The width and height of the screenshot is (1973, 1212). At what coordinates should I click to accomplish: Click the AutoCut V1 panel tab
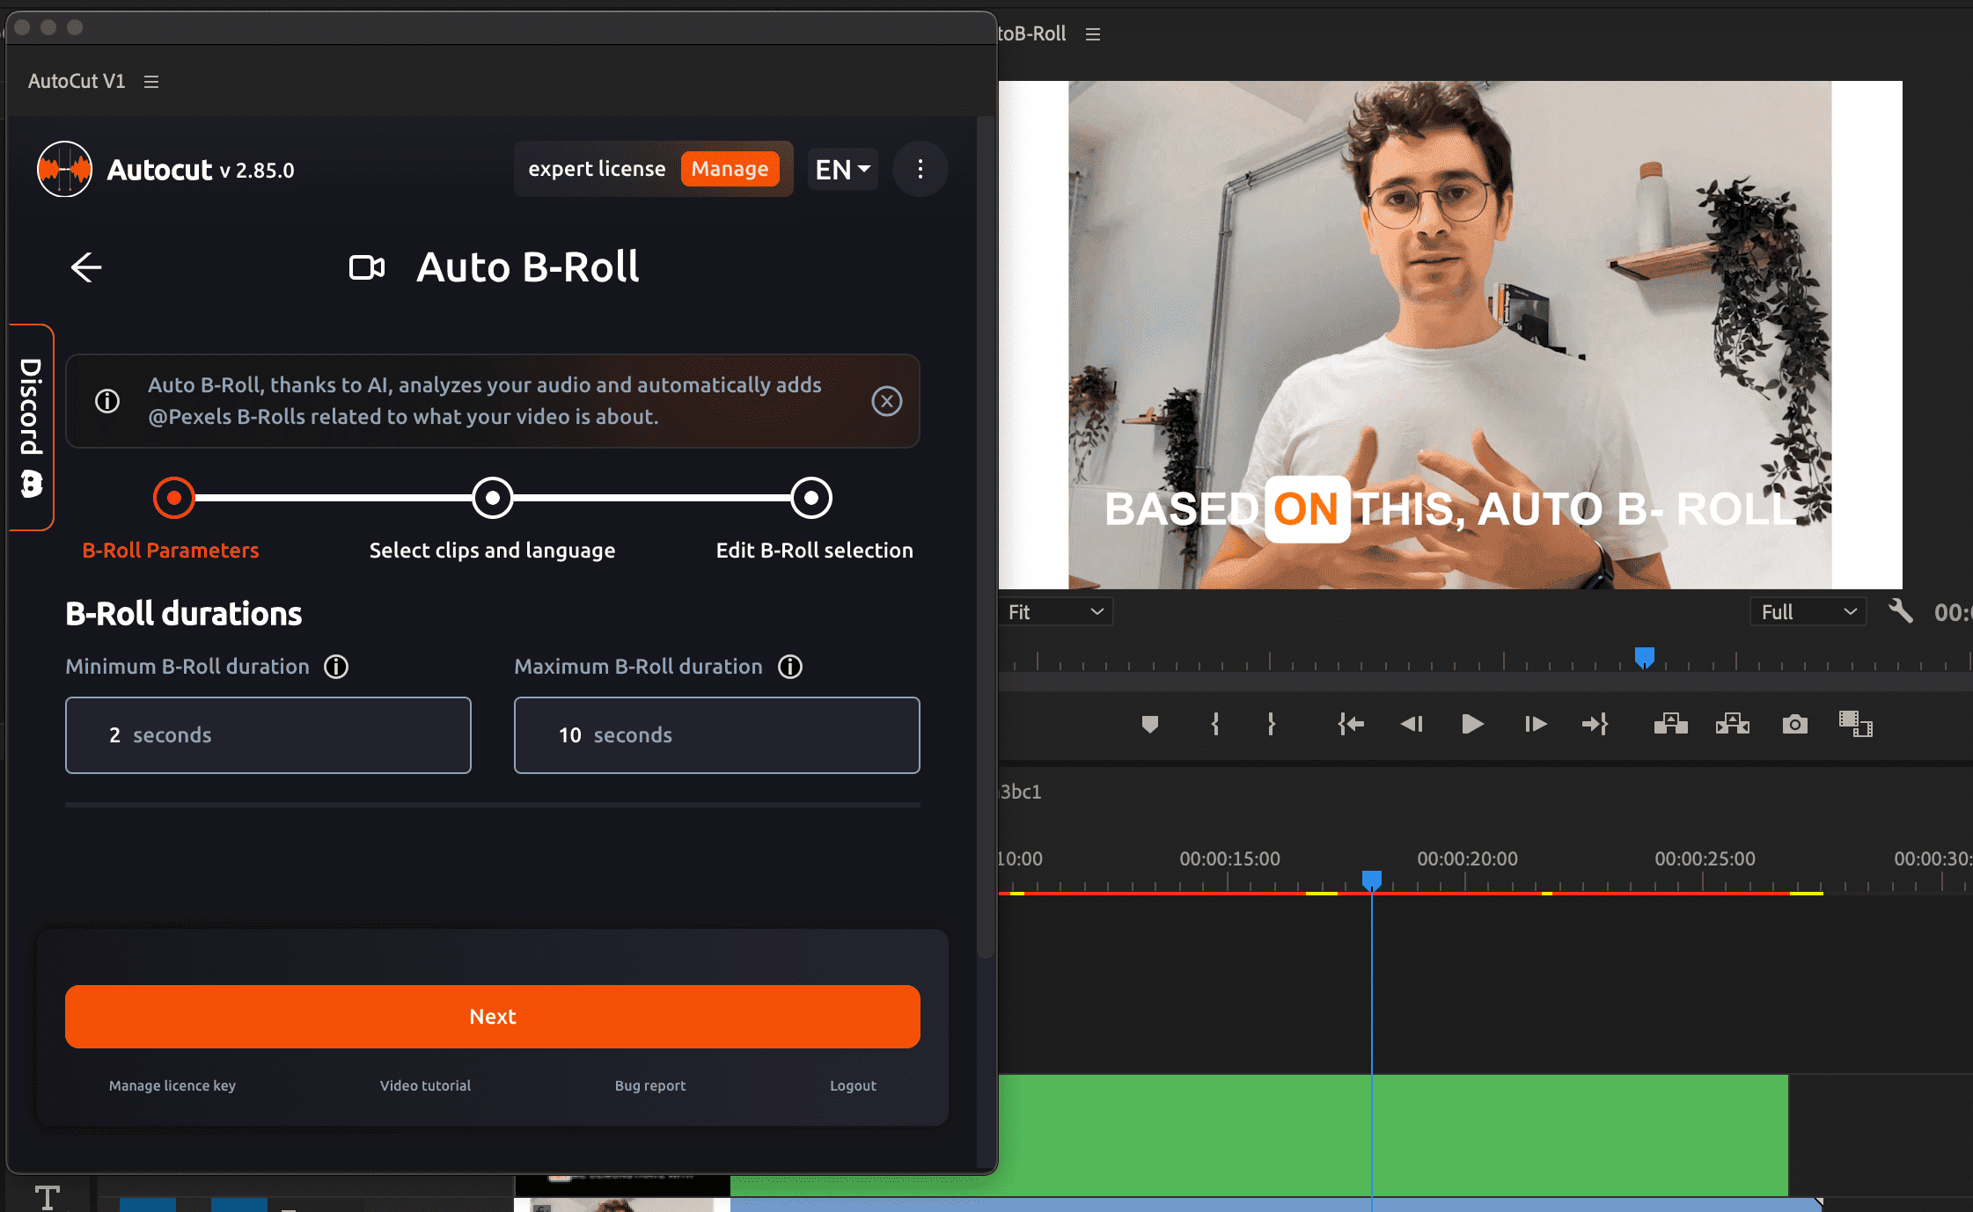(x=77, y=81)
